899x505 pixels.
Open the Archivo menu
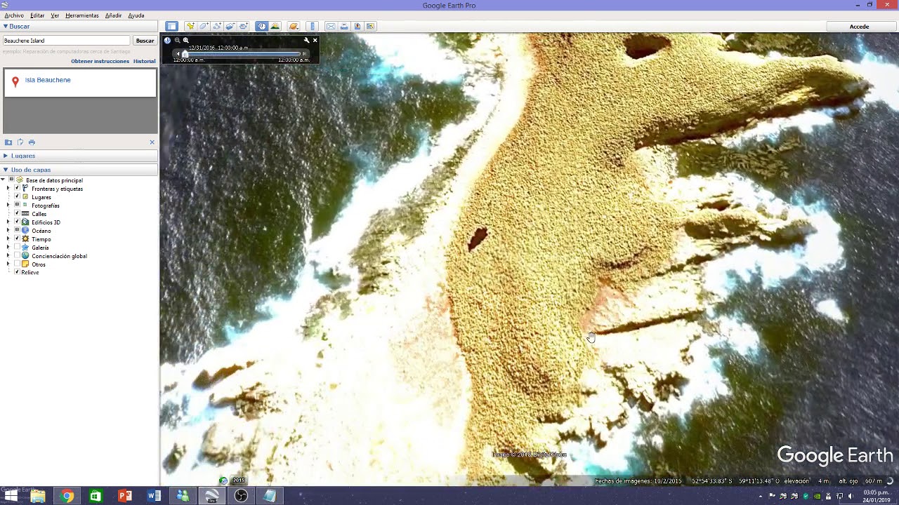(x=14, y=15)
